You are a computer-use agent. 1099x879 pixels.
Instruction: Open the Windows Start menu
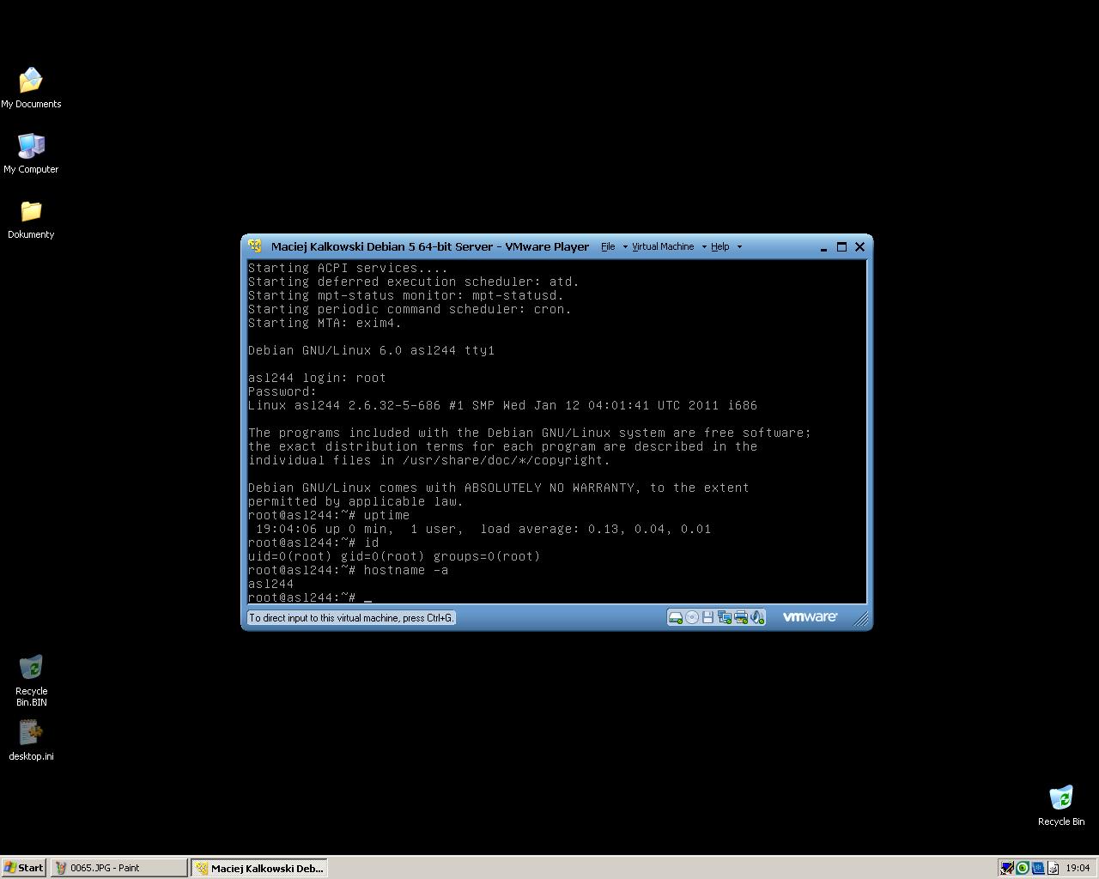23,868
